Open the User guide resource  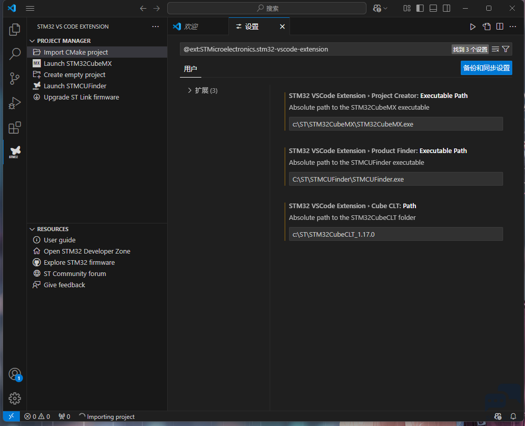[x=97, y=240]
